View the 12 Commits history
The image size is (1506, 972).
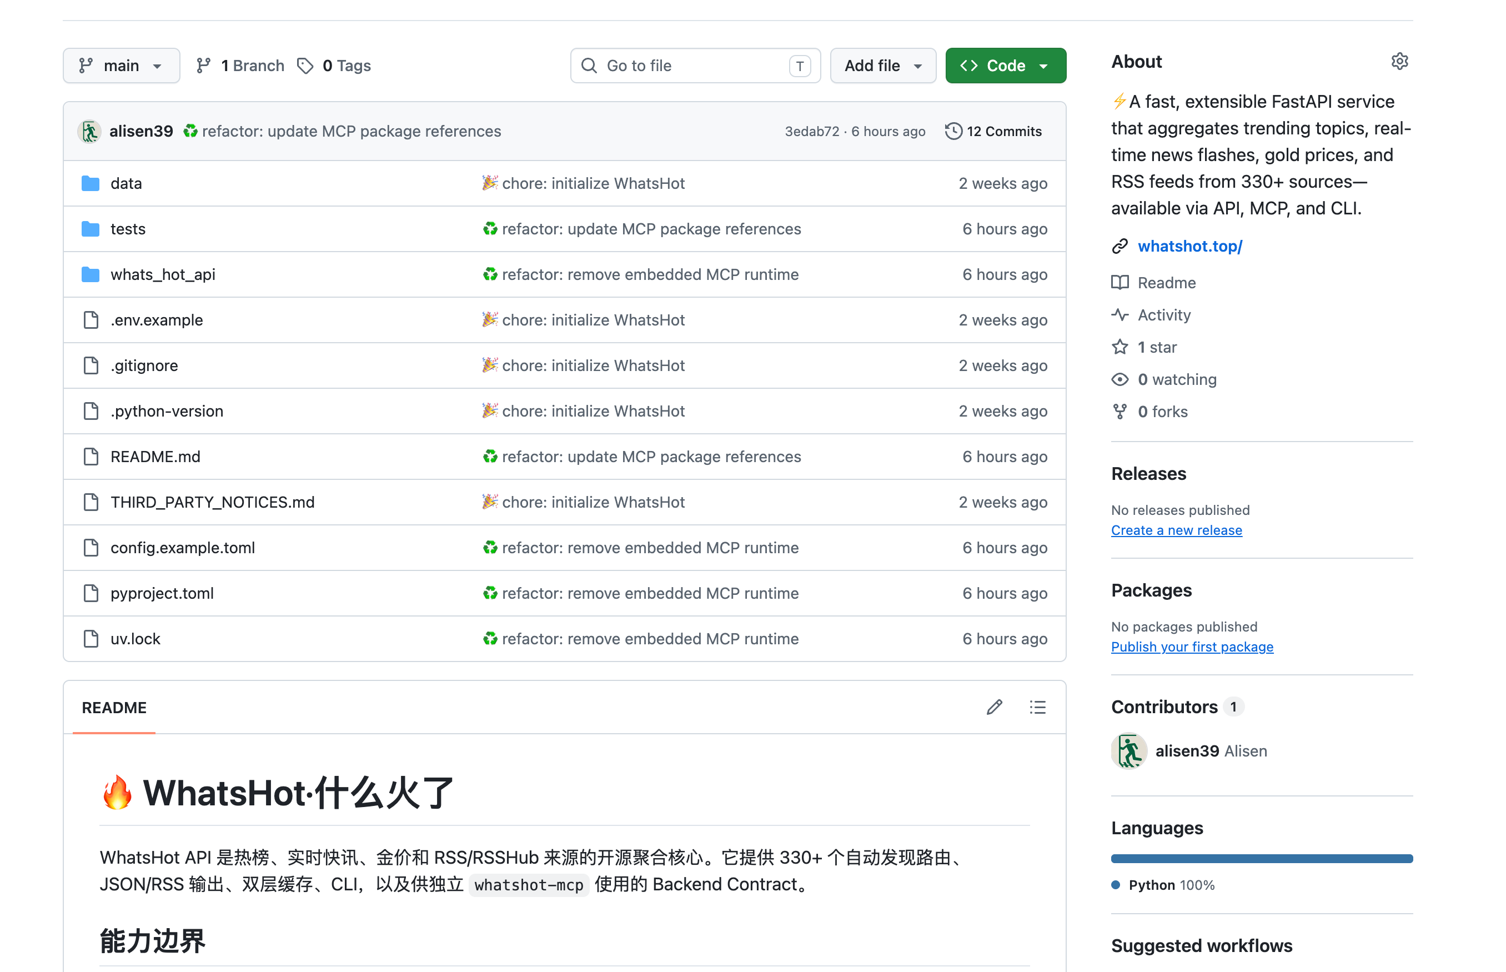point(993,131)
